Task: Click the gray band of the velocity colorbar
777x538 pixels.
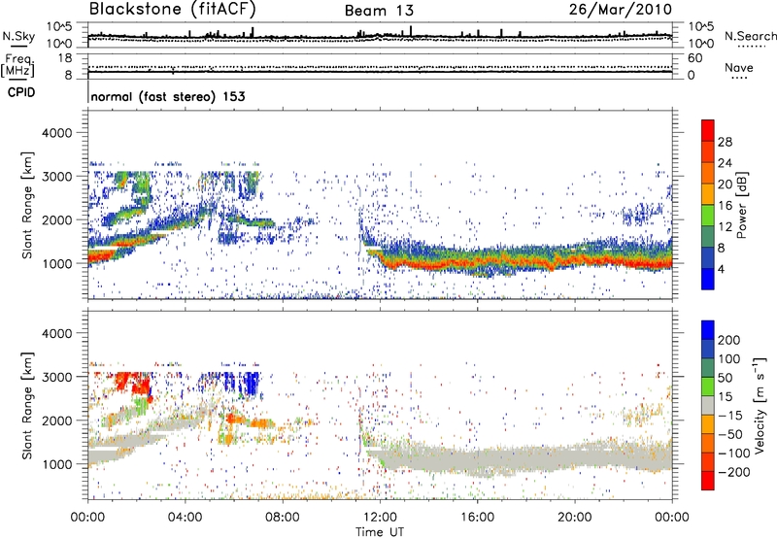Action: [708, 405]
